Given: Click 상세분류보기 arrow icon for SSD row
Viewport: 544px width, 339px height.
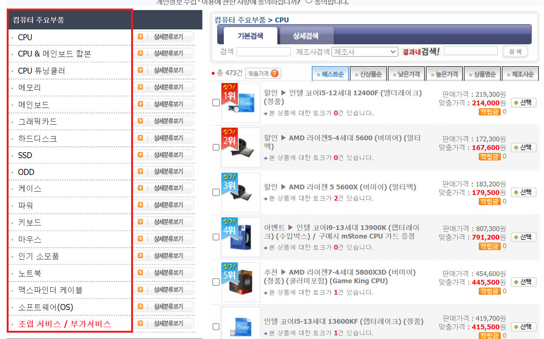Looking at the screenshot, I should click(140, 154).
